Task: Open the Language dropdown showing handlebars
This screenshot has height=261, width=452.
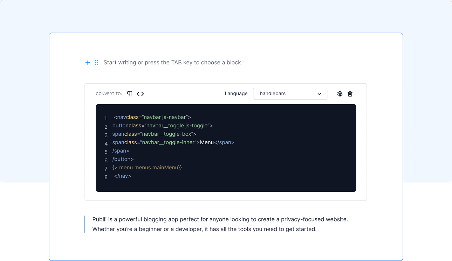Action: (290, 93)
